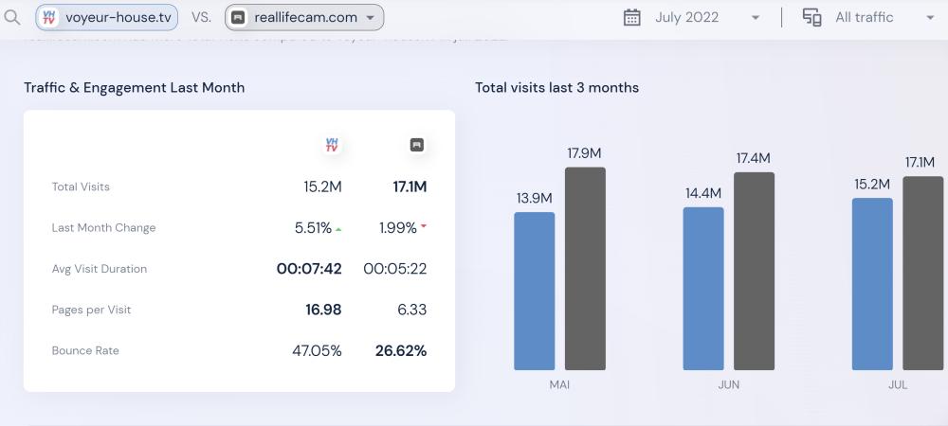This screenshot has height=426, width=948.
Task: Click the reallifecam favicon in the second site chip
Action: 239,17
